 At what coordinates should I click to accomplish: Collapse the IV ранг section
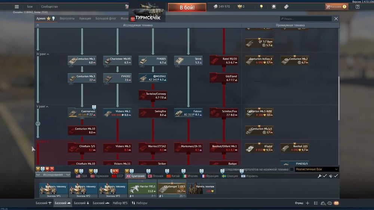pos(43,54)
